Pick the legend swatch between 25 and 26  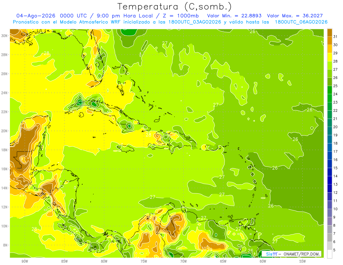click(330, 82)
